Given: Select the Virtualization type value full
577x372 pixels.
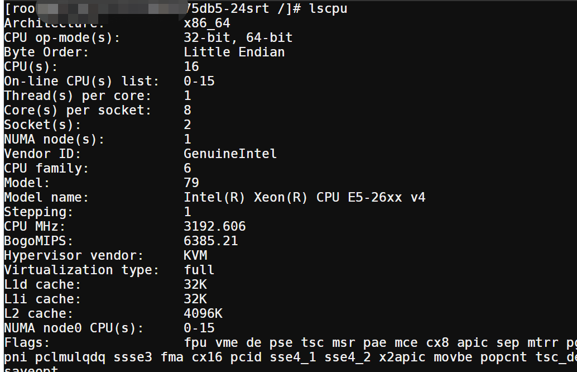Looking at the screenshot, I should 199,270.
